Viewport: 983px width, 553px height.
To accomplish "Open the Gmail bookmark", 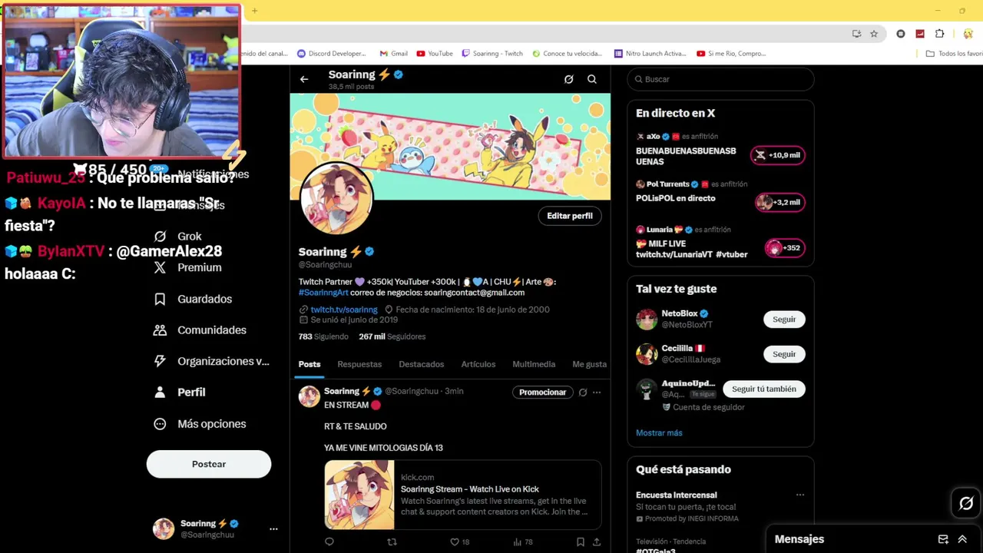I will [x=393, y=54].
